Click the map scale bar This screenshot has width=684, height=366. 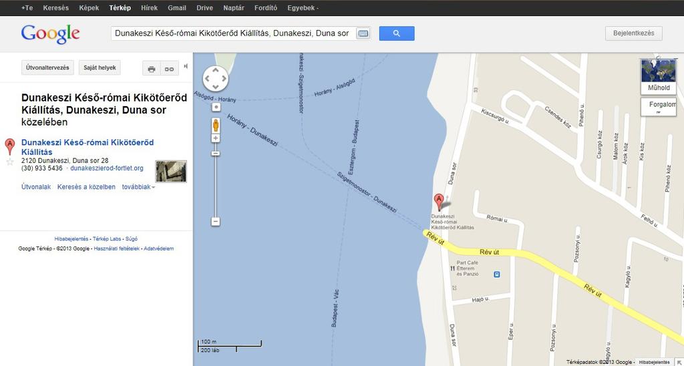230,346
